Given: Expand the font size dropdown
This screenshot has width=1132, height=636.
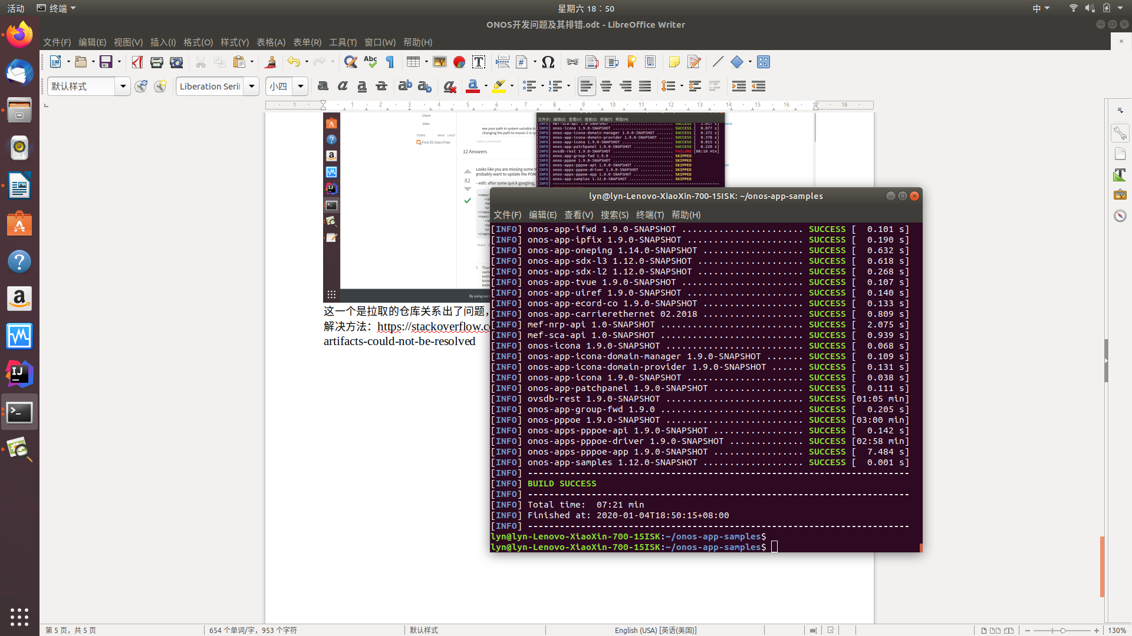Looking at the screenshot, I should pos(300,86).
